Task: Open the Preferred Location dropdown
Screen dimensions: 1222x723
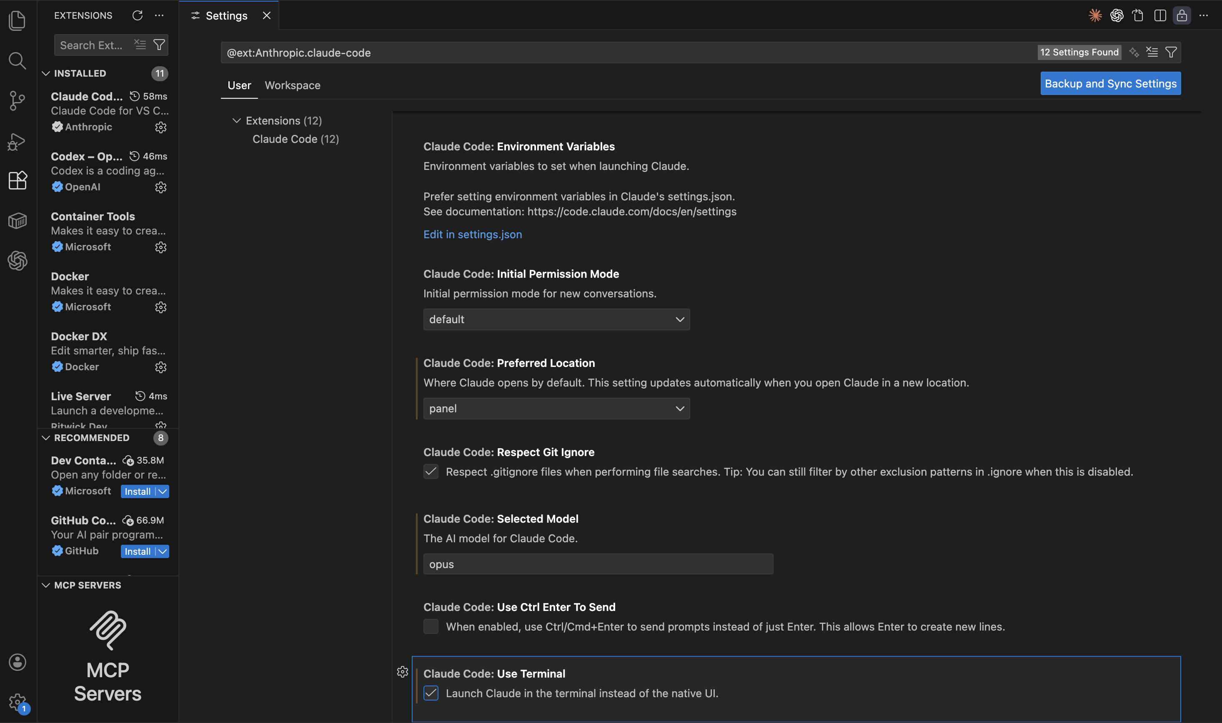Action: (556, 408)
